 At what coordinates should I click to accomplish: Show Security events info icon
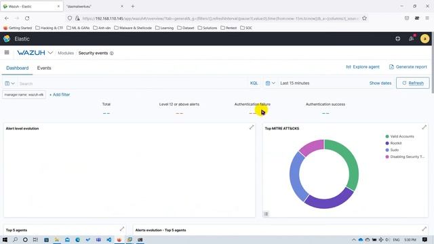(111, 53)
